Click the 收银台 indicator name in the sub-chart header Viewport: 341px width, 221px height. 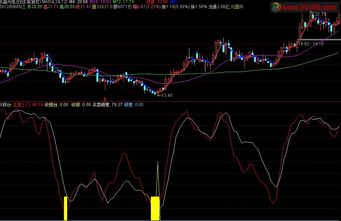click(5, 105)
